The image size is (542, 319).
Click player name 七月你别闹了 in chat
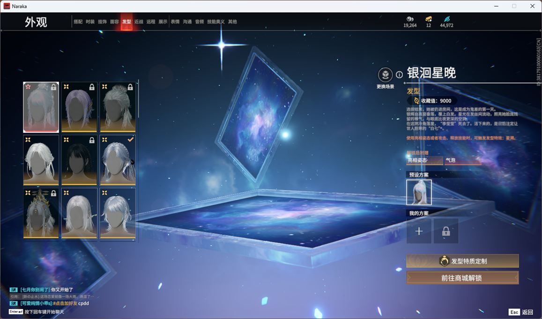(35, 289)
